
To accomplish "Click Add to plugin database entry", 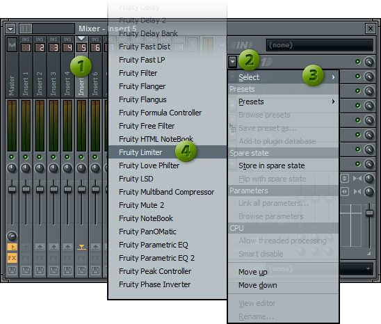I will click(283, 141).
